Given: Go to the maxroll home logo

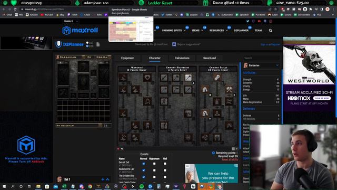Looking at the screenshot, I should (80, 31).
